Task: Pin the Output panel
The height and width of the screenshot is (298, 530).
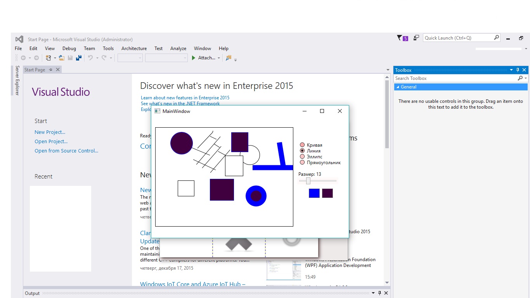Action: coord(380,293)
